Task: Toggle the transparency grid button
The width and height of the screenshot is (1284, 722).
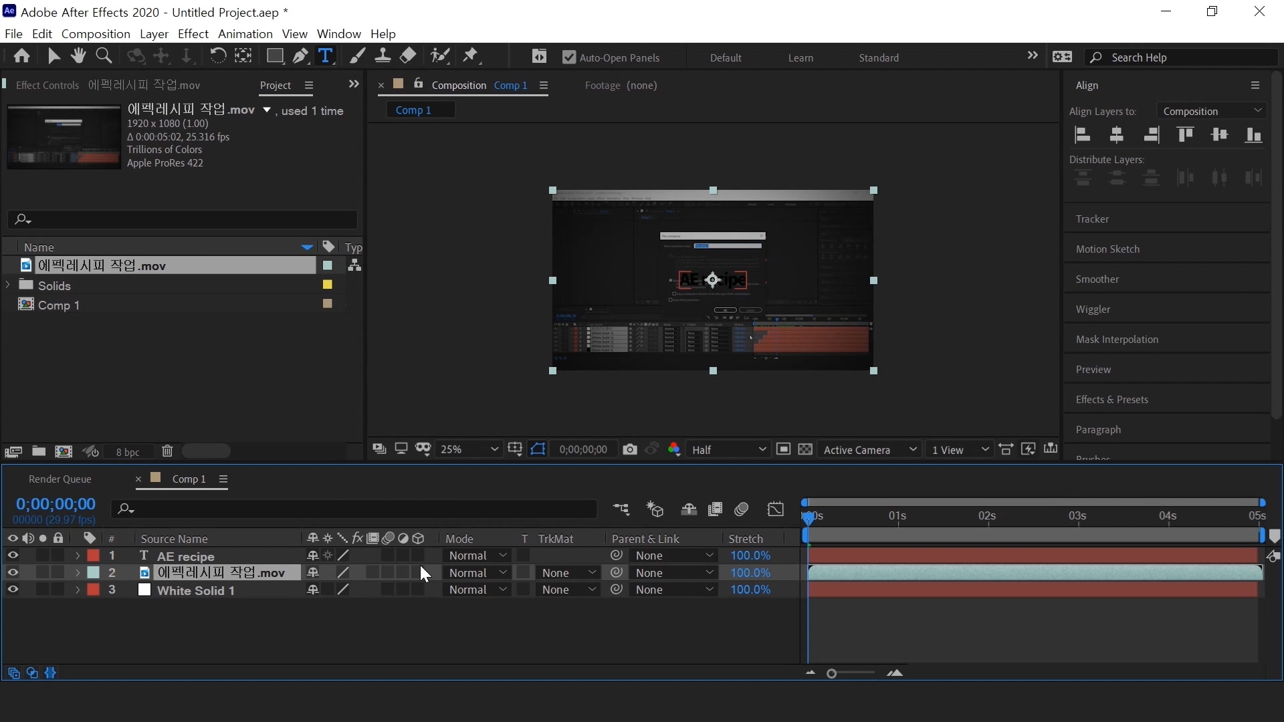Action: point(805,450)
